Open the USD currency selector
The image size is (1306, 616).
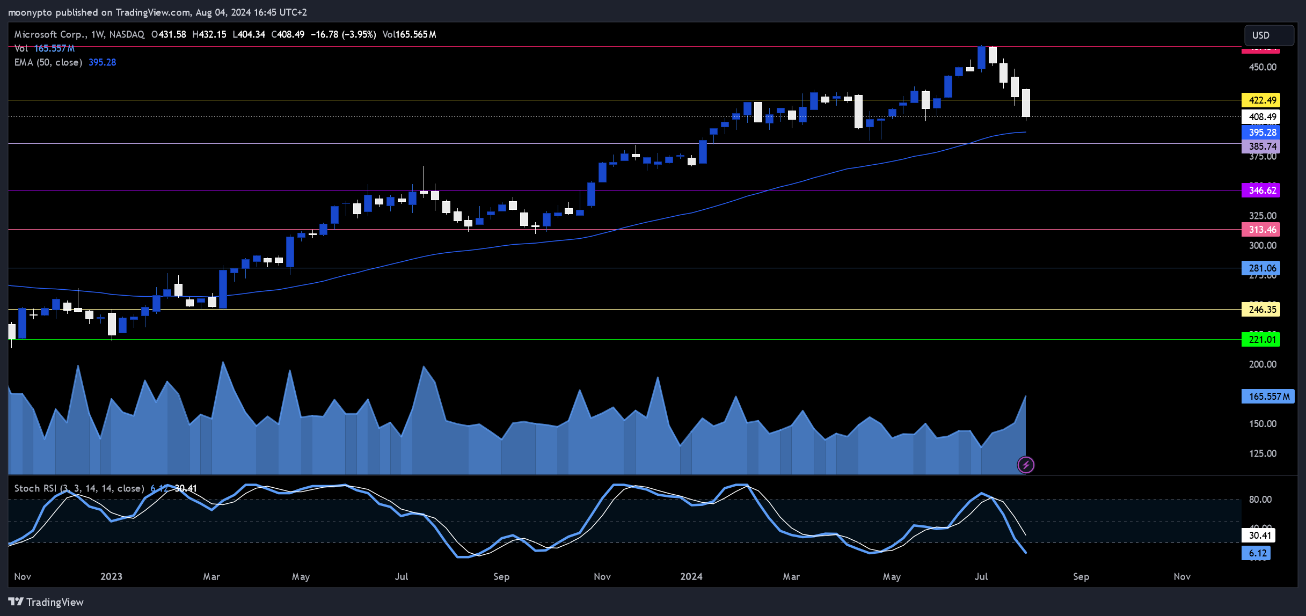click(1269, 35)
